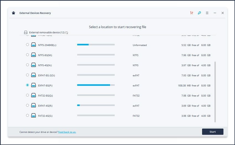Choose the EXFAT-8G(P:) radio button
Screen dimensions: 235x145
pyautogui.click(x=27, y=85)
